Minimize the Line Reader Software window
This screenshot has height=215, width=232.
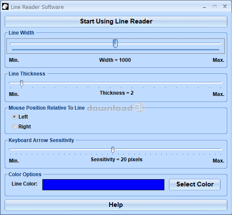pyautogui.click(x=204, y=7)
